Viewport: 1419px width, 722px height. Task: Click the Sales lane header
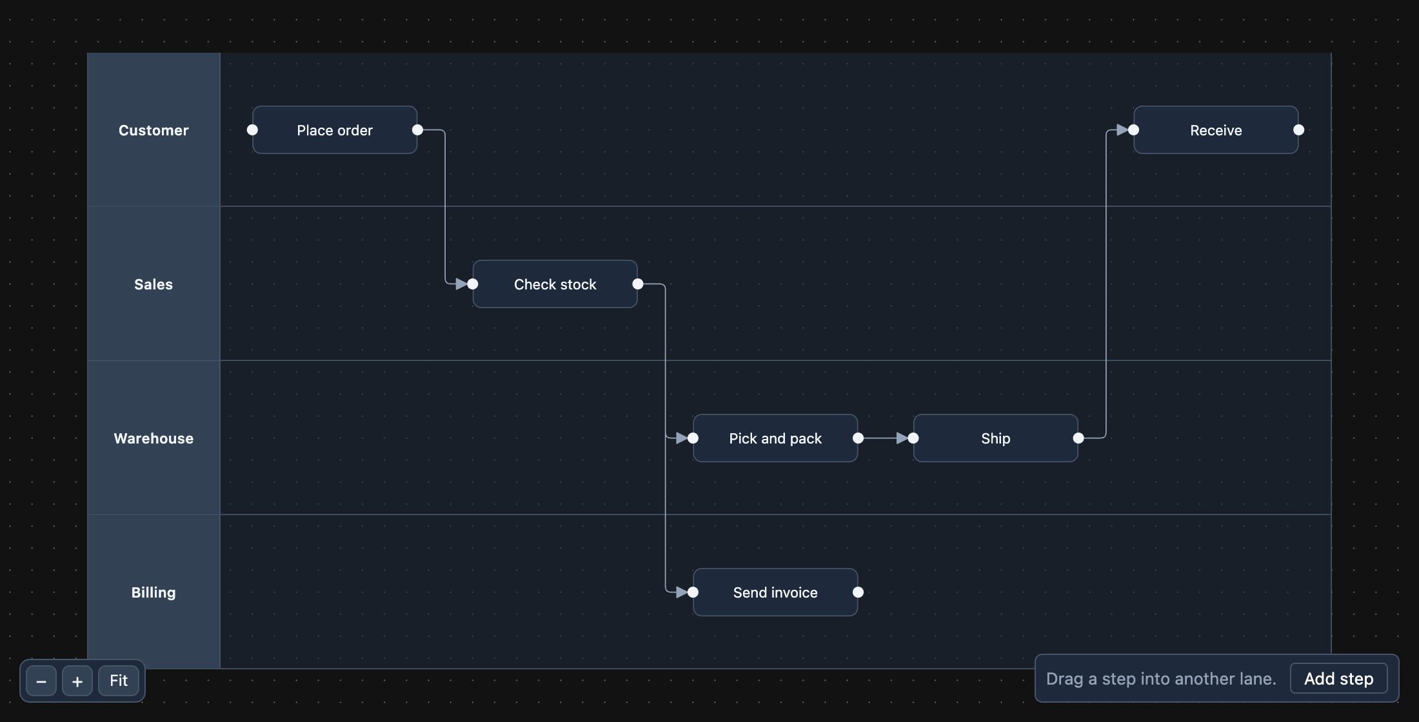point(154,284)
